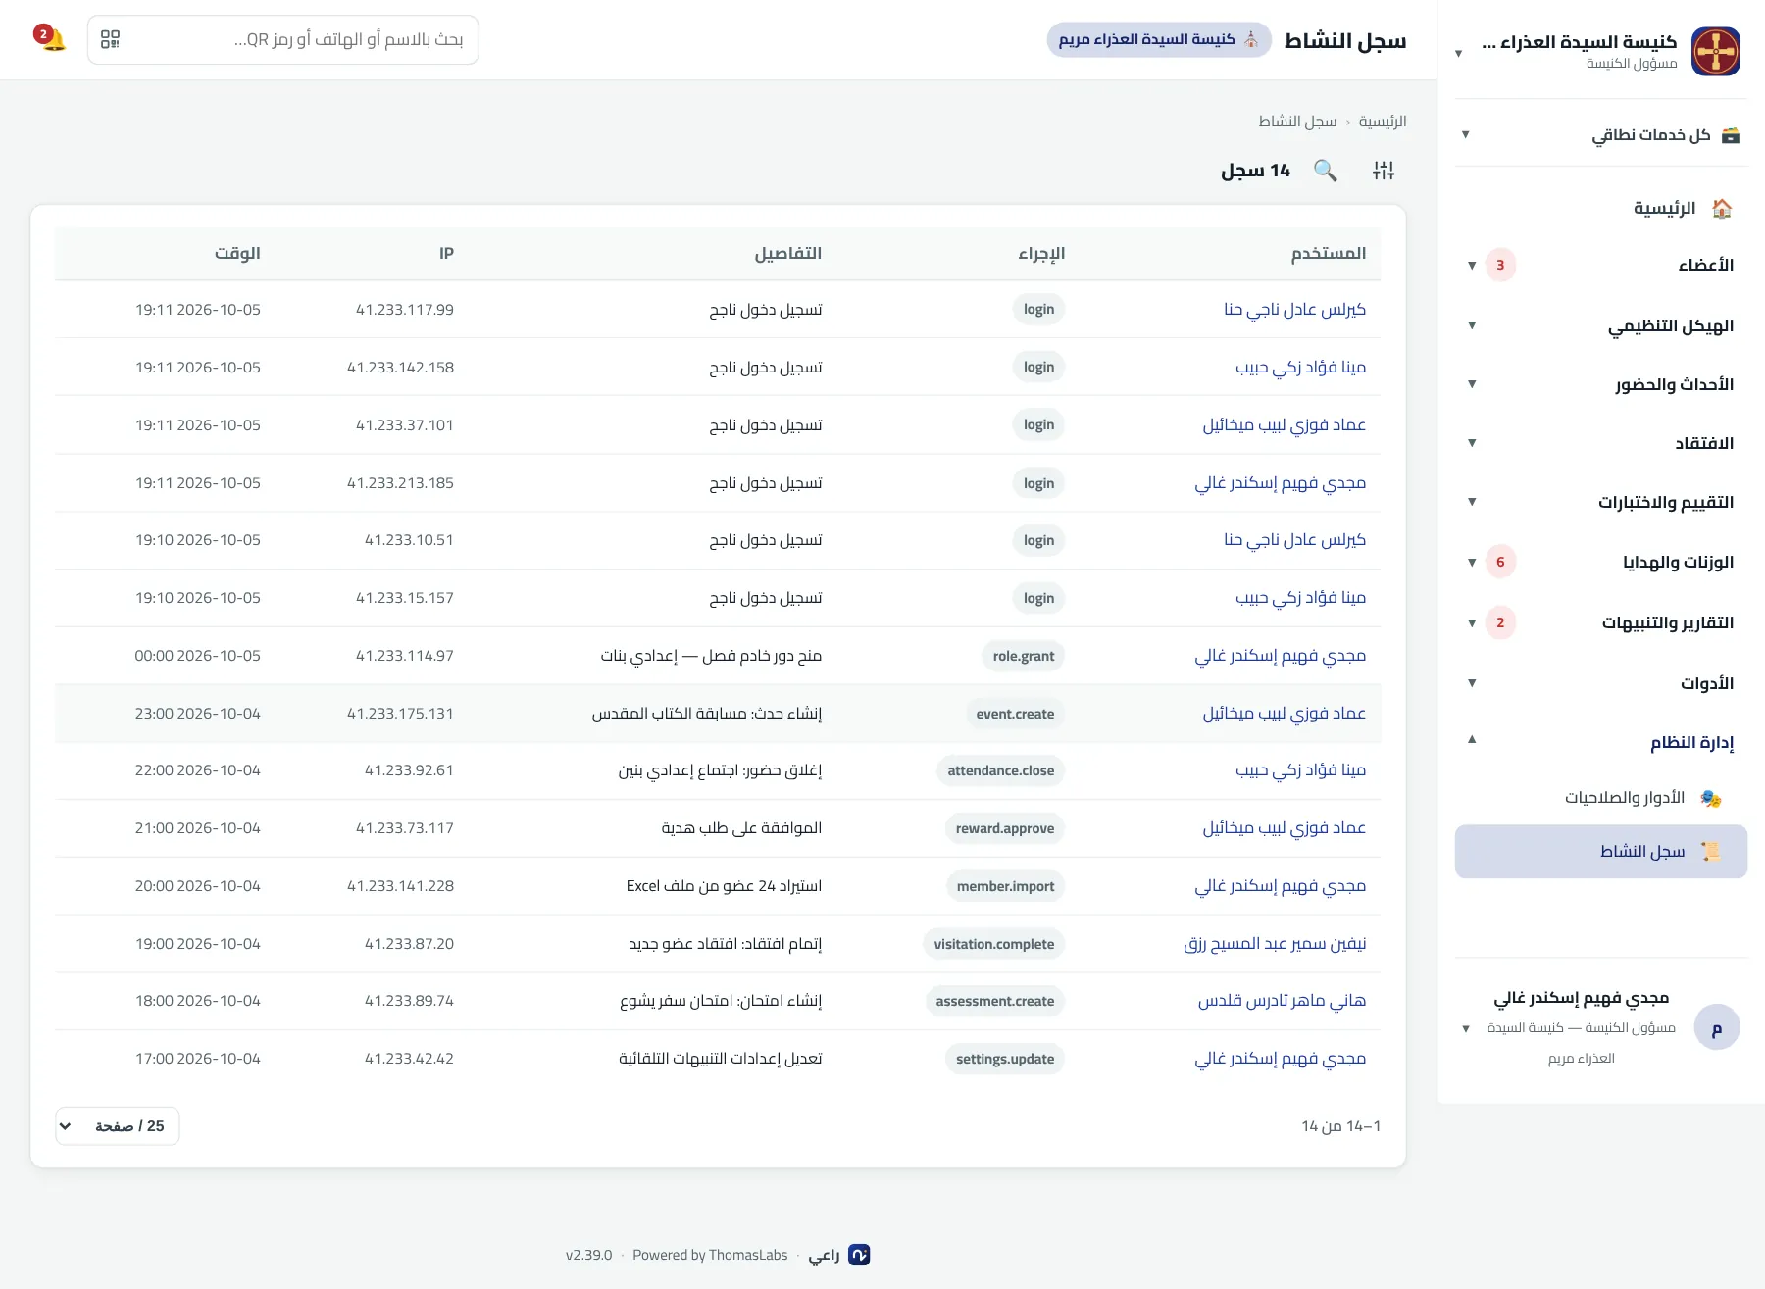Image resolution: width=1765 pixels, height=1289 pixels.
Task: Click the church icon in header chip
Action: click(x=1251, y=39)
